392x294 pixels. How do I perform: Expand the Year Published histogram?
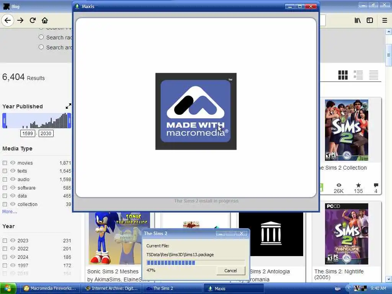pos(68,106)
